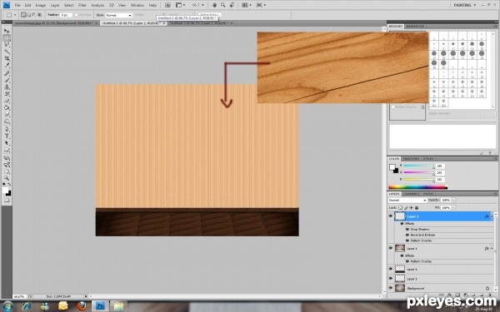This screenshot has width=500, height=312.
Task: Select the Move tool
Action: (x=7, y=31)
